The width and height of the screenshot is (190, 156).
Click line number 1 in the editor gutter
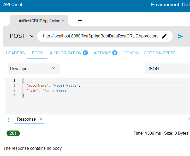coord(14,81)
